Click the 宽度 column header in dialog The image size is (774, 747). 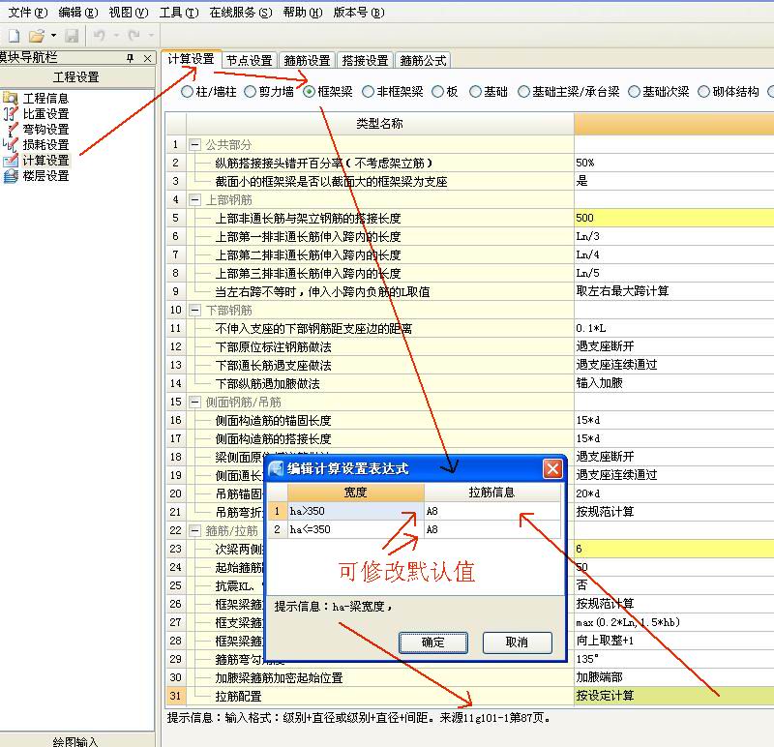tap(355, 493)
